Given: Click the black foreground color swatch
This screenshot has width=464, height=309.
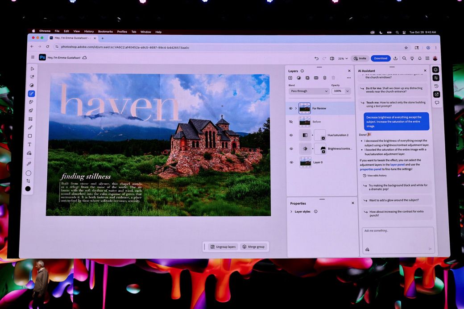Looking at the screenshot, I should tap(28, 189).
